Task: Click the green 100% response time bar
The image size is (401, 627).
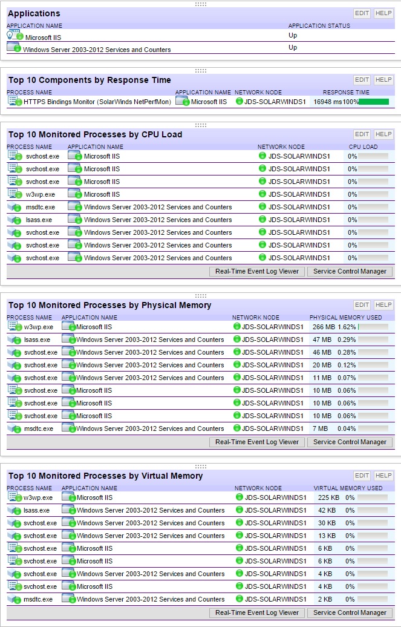Action: [x=374, y=102]
